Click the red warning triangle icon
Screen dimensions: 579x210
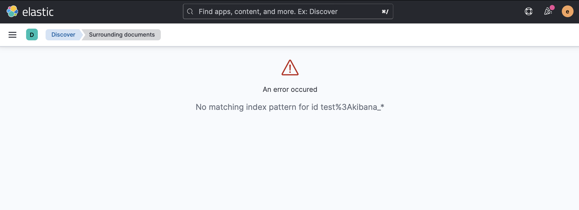[x=290, y=68]
